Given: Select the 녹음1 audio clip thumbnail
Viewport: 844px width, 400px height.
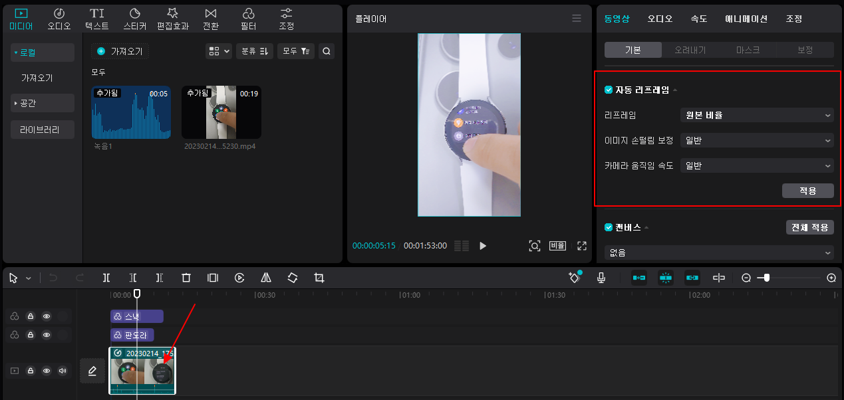Looking at the screenshot, I should 131,112.
